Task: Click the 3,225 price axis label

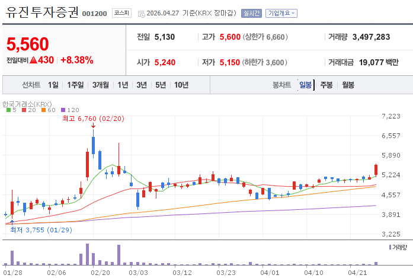Action: click(x=391, y=234)
